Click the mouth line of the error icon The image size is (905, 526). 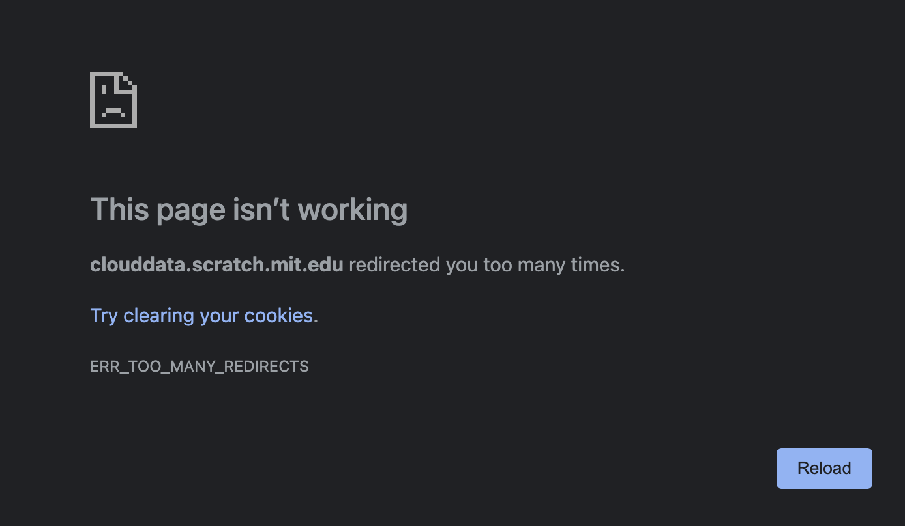(113, 111)
